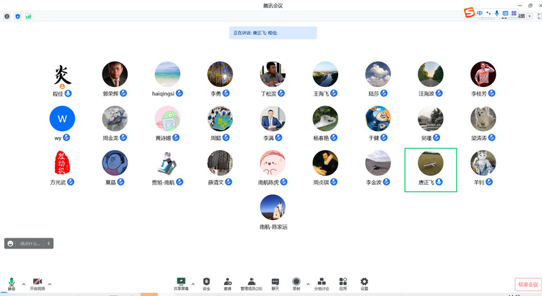Expand video options arrow beside 开启视频
542x296 pixels.
(50, 283)
